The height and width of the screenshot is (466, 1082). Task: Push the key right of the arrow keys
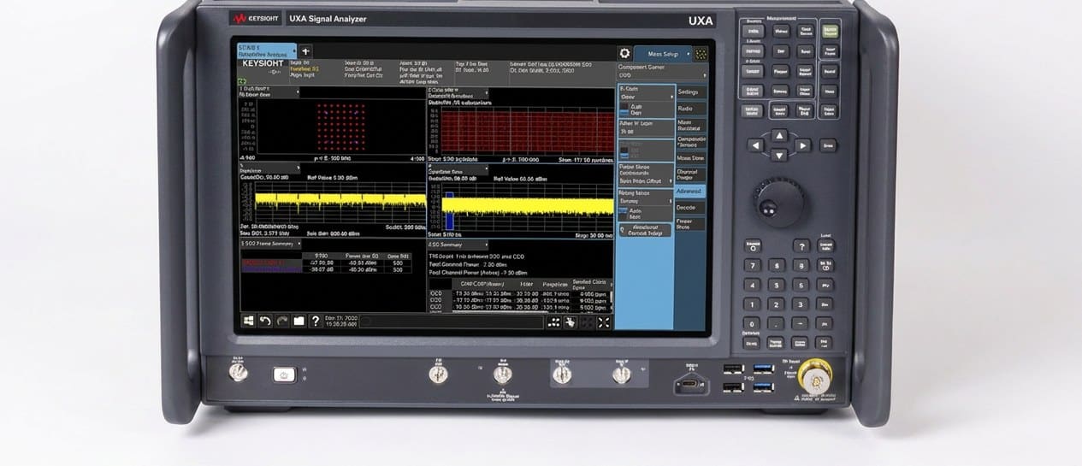[x=828, y=145]
